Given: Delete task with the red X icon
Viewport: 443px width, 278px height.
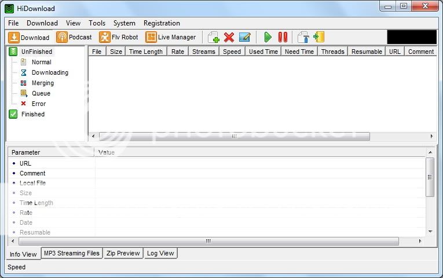Looking at the screenshot, I should coord(229,37).
